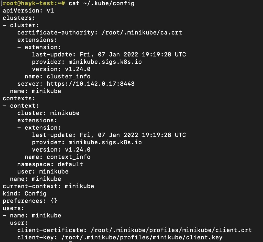Click the "- name: minikube" entry under users
This screenshot has width=263, height=242.
click(32, 216)
